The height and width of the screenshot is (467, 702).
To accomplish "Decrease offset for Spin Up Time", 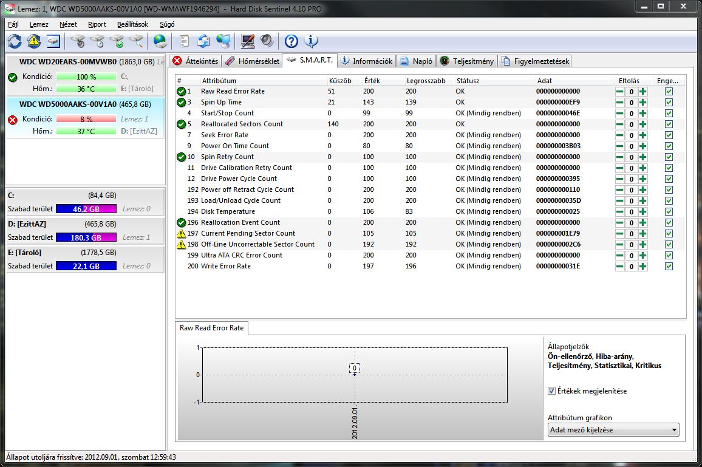I will coord(619,103).
